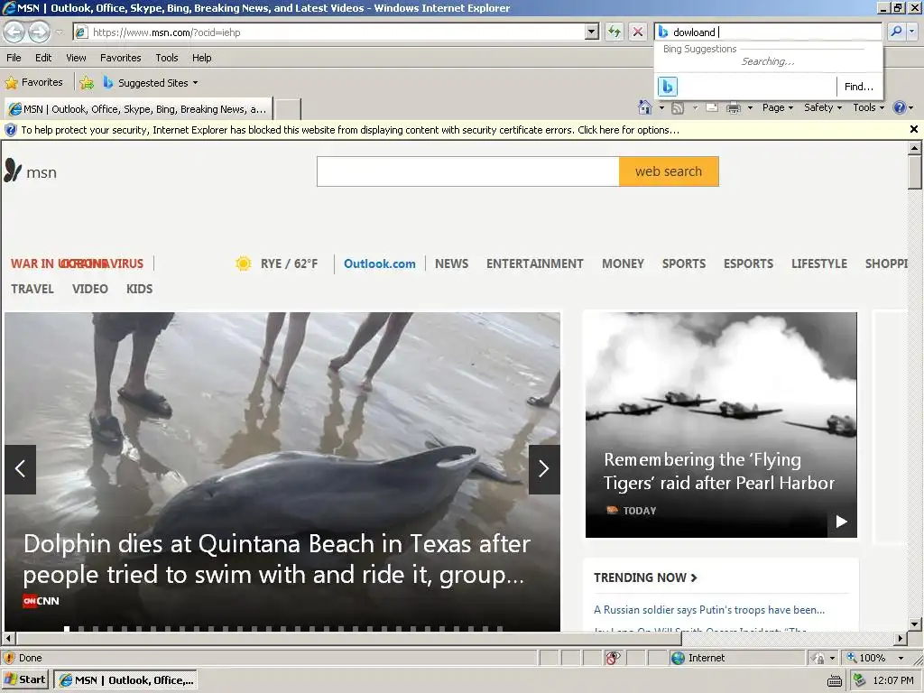The width and height of the screenshot is (924, 693).
Task: Expand the address bar URL history dropdown
Action: coord(592,32)
